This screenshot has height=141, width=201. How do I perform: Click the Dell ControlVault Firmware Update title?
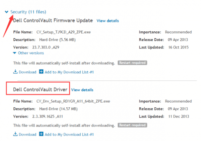click(x=53, y=21)
